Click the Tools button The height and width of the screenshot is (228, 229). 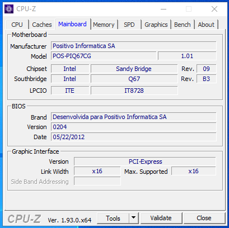[x=113, y=218]
